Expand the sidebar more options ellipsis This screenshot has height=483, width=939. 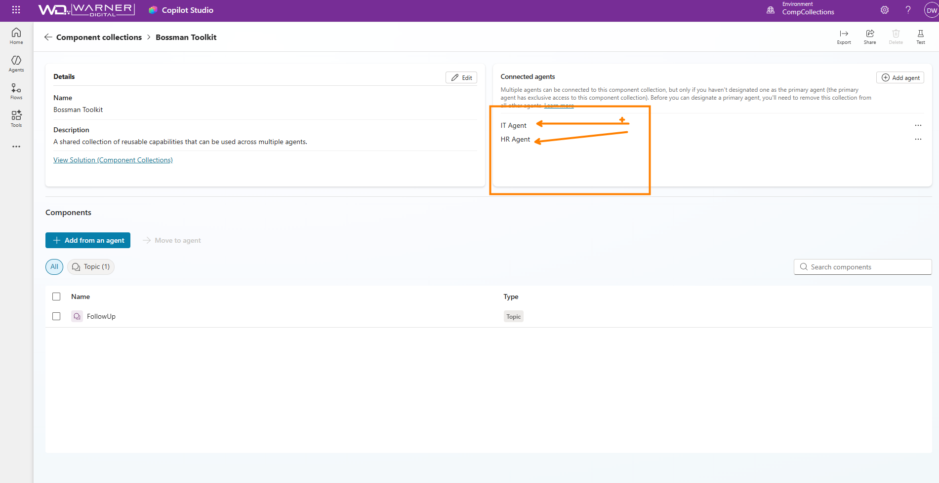pyautogui.click(x=16, y=147)
